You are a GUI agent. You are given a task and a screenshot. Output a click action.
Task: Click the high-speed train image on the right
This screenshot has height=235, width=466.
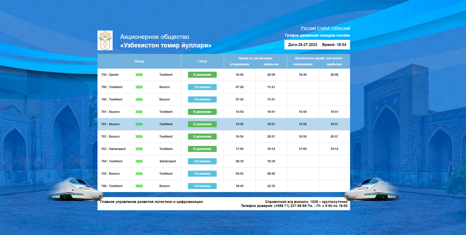click(371, 189)
